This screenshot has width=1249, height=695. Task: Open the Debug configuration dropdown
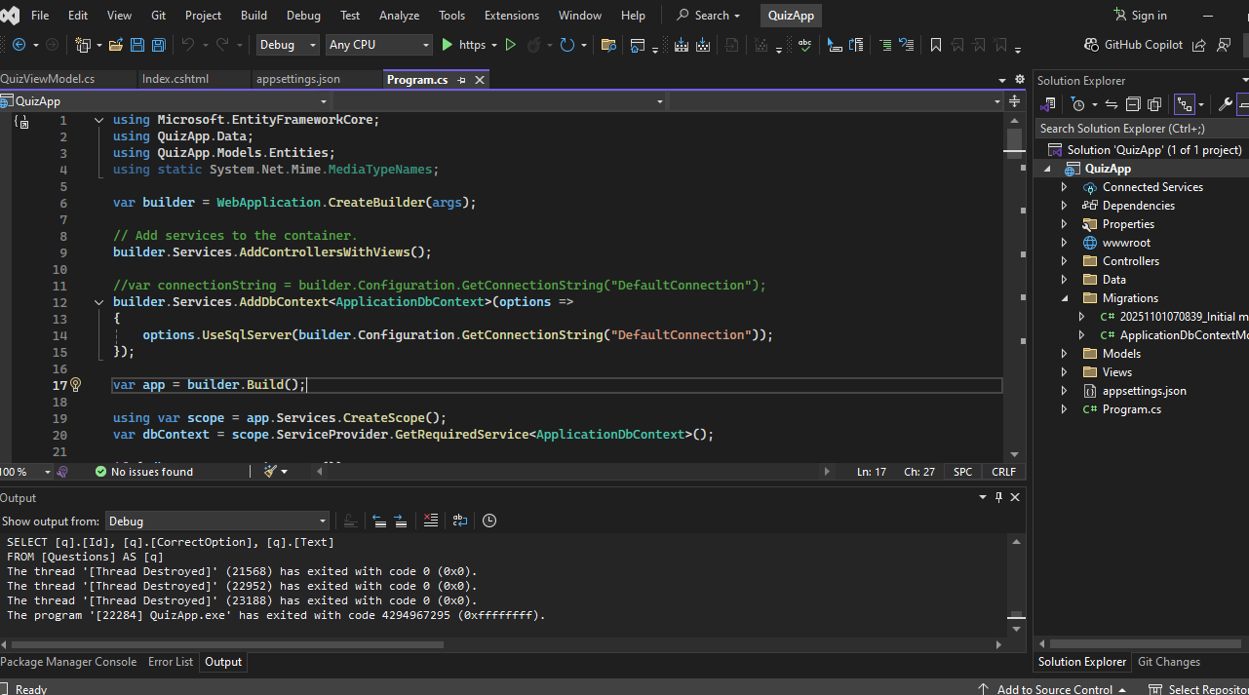287,45
